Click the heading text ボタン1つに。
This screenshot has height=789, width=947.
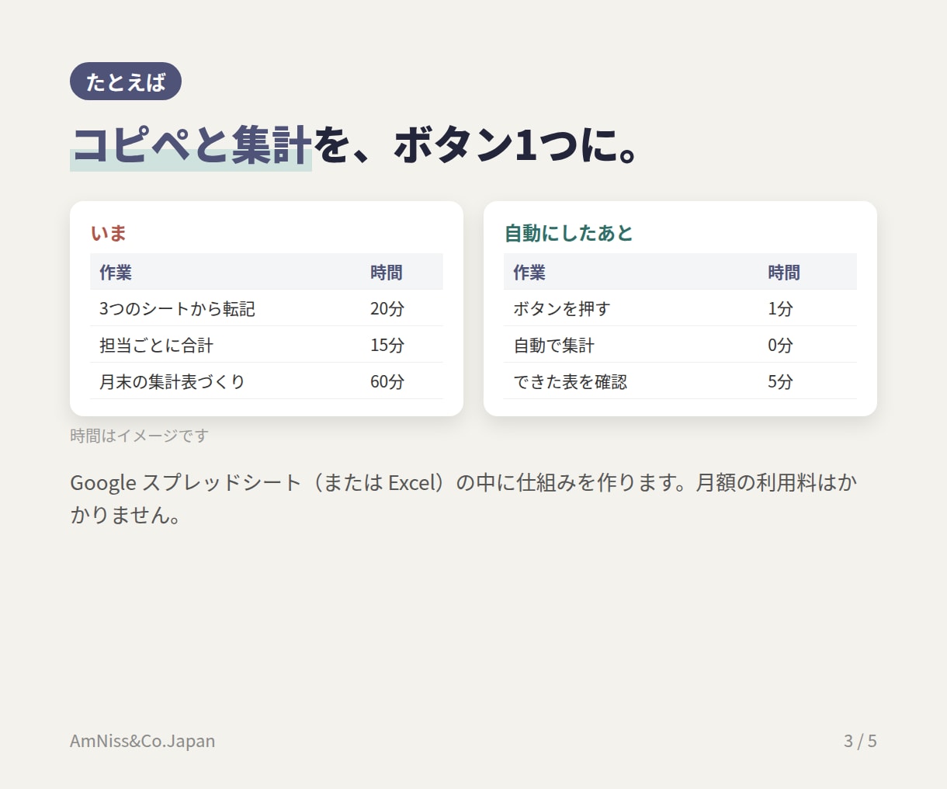[516, 145]
